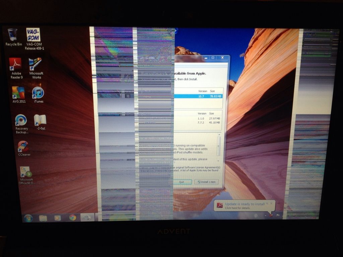Open the Action Center flag tray icon
The width and height of the screenshot is (343, 257).
coord(278,215)
